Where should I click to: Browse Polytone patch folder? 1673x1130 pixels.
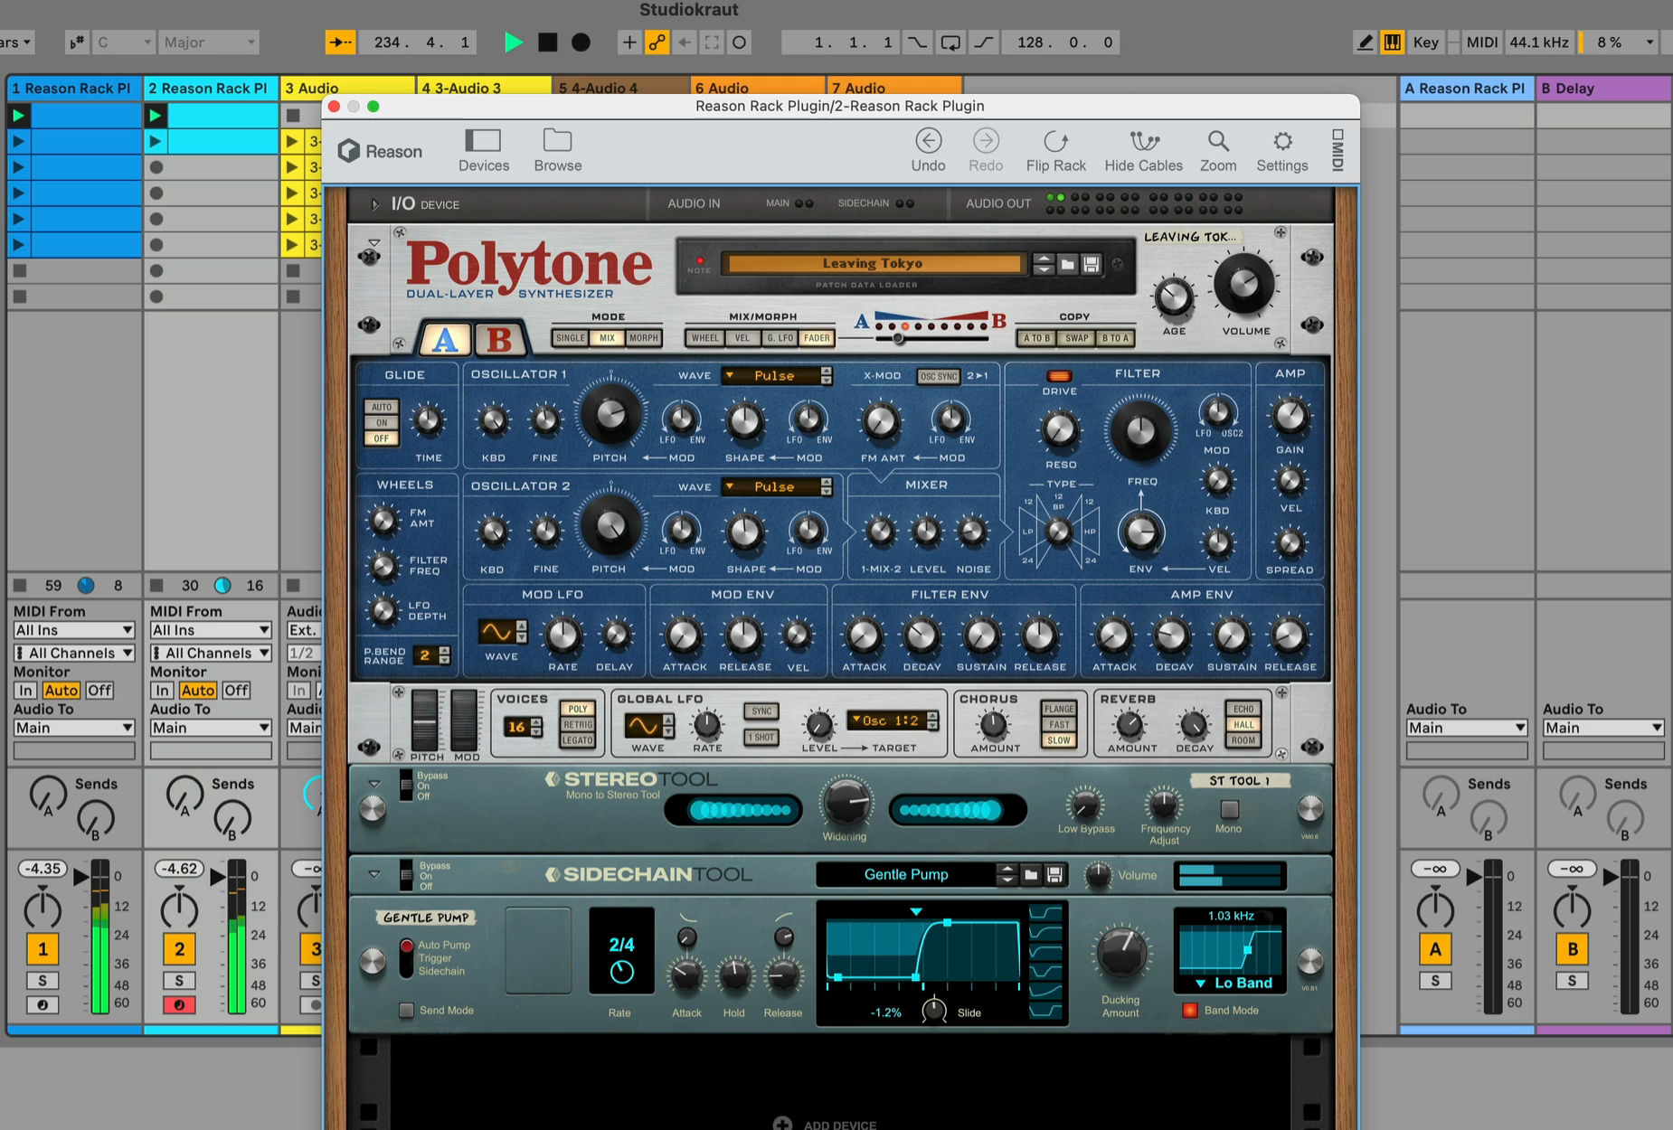tap(1067, 264)
